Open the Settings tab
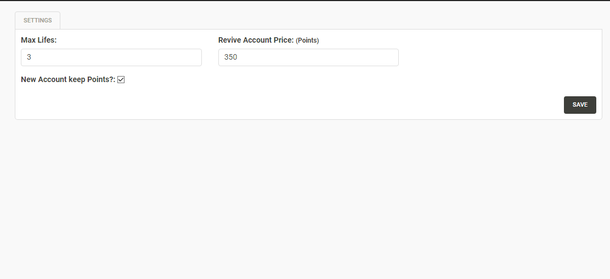This screenshot has width=610, height=279. click(x=37, y=21)
